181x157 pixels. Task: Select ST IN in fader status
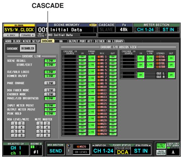[x=141, y=151]
